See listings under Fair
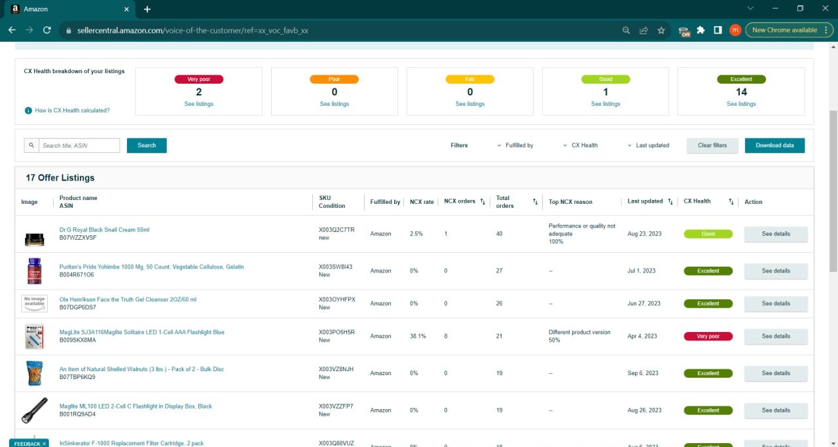Viewport: 838px width, 447px height. pyautogui.click(x=470, y=104)
